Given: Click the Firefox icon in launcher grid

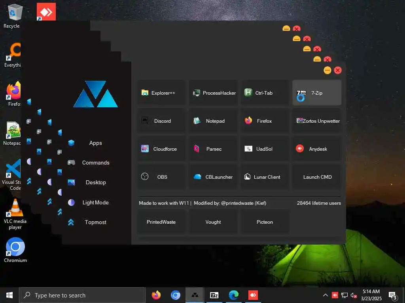Looking at the screenshot, I should [248, 120].
